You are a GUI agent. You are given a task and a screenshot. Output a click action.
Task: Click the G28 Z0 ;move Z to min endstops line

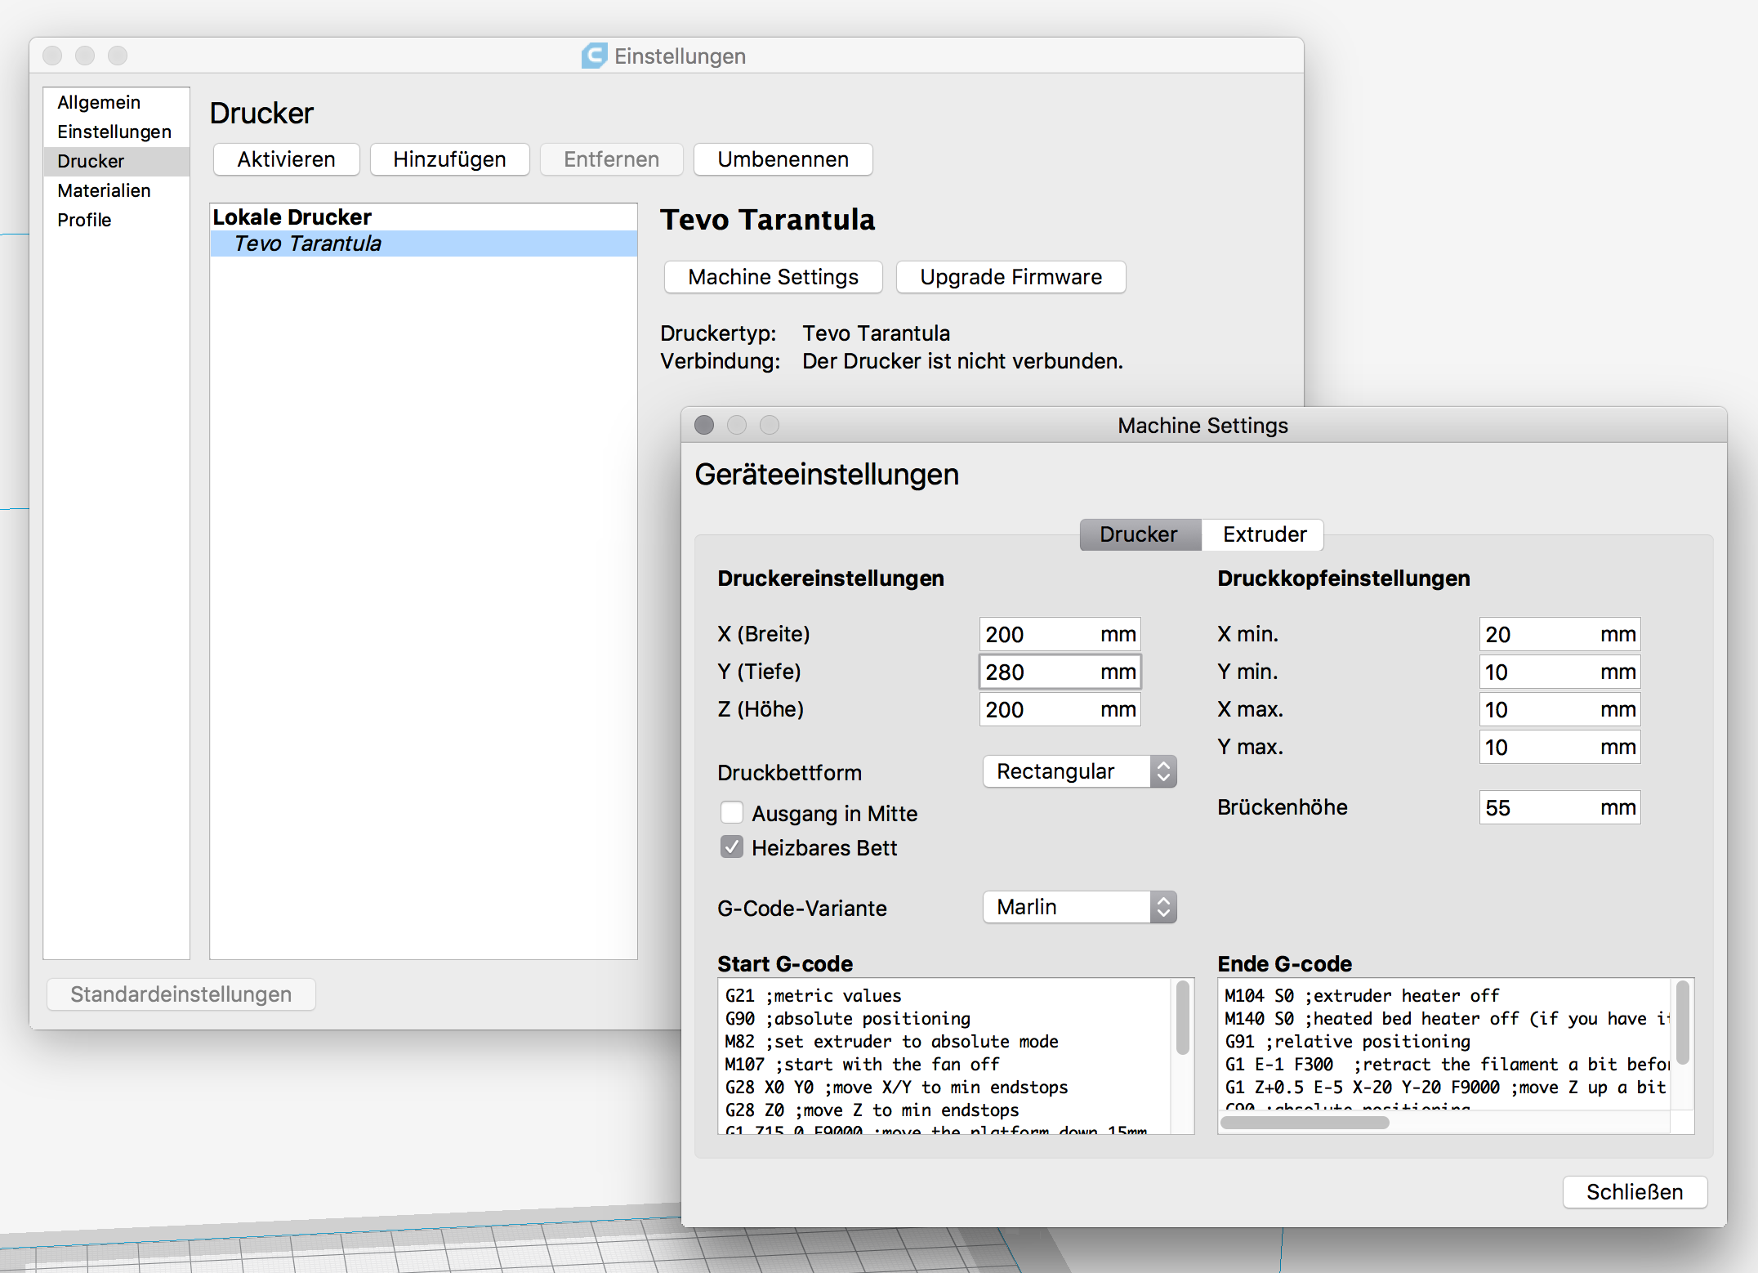click(x=872, y=1110)
